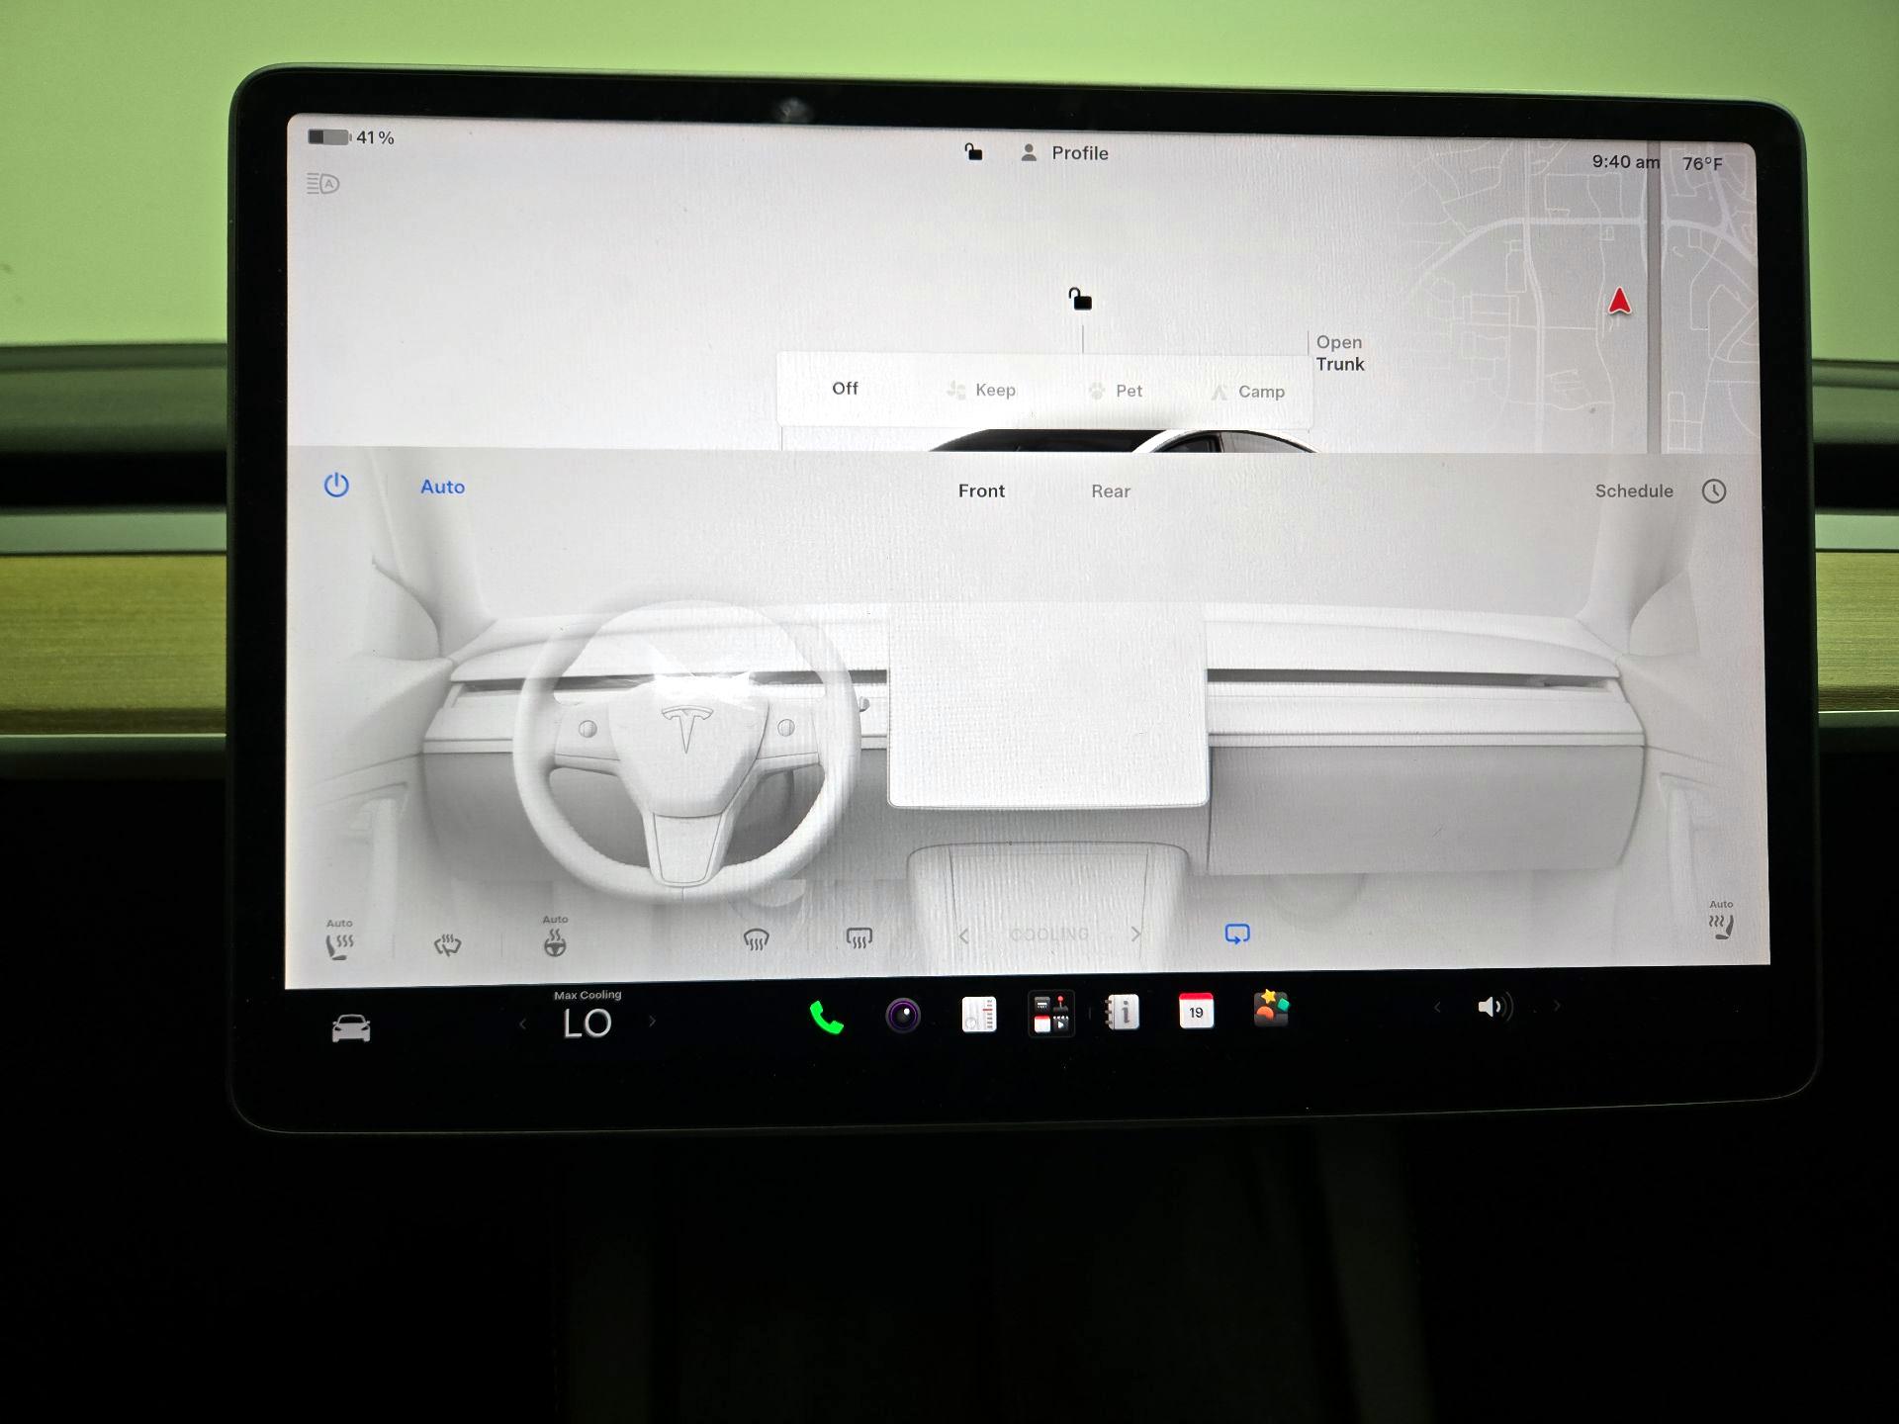Switch to the Rear climate tab
Viewport: 1899px width, 1424px height.
point(1111,491)
